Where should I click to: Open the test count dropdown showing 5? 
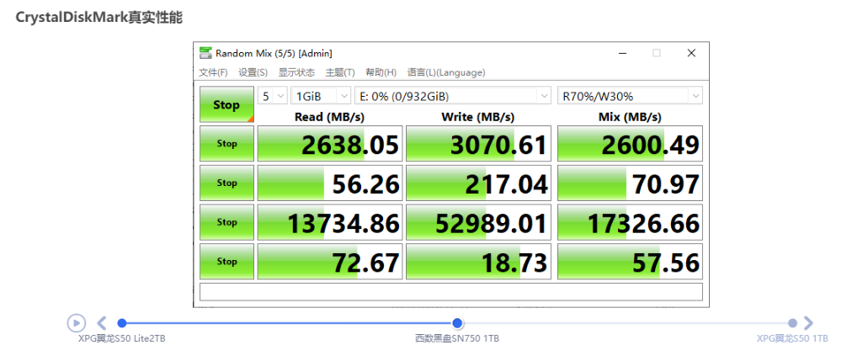click(x=272, y=96)
